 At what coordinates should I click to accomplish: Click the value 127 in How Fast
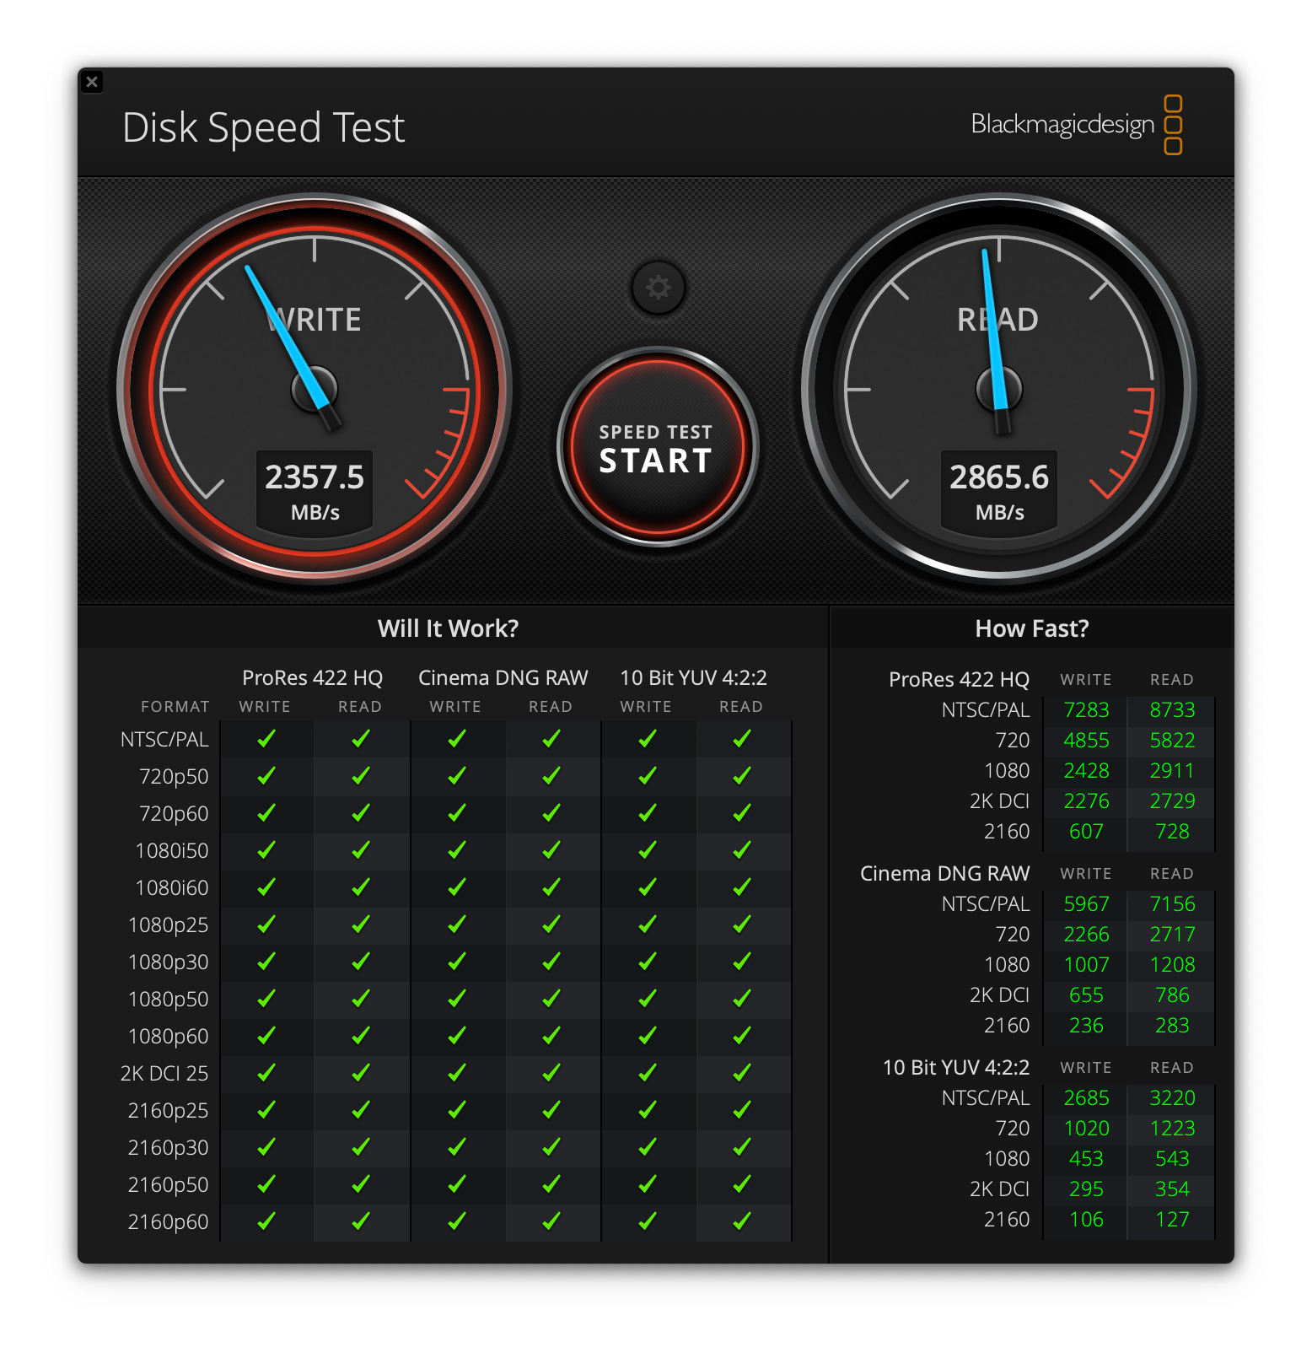point(1172,1220)
